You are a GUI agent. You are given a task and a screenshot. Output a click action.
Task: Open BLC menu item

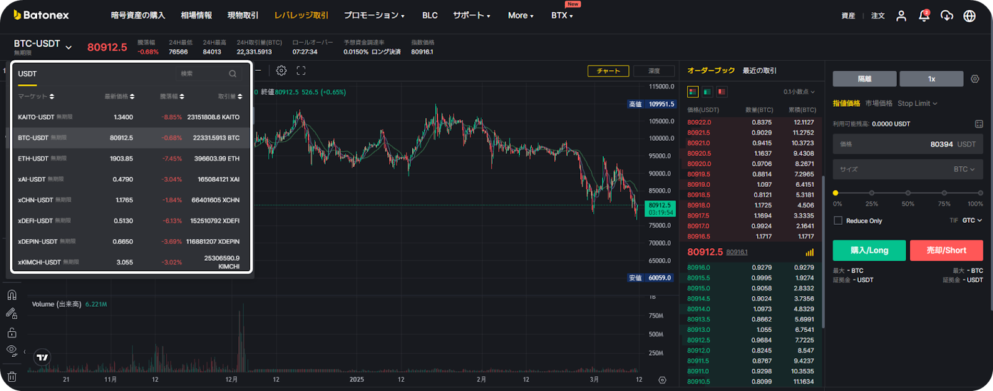click(430, 16)
